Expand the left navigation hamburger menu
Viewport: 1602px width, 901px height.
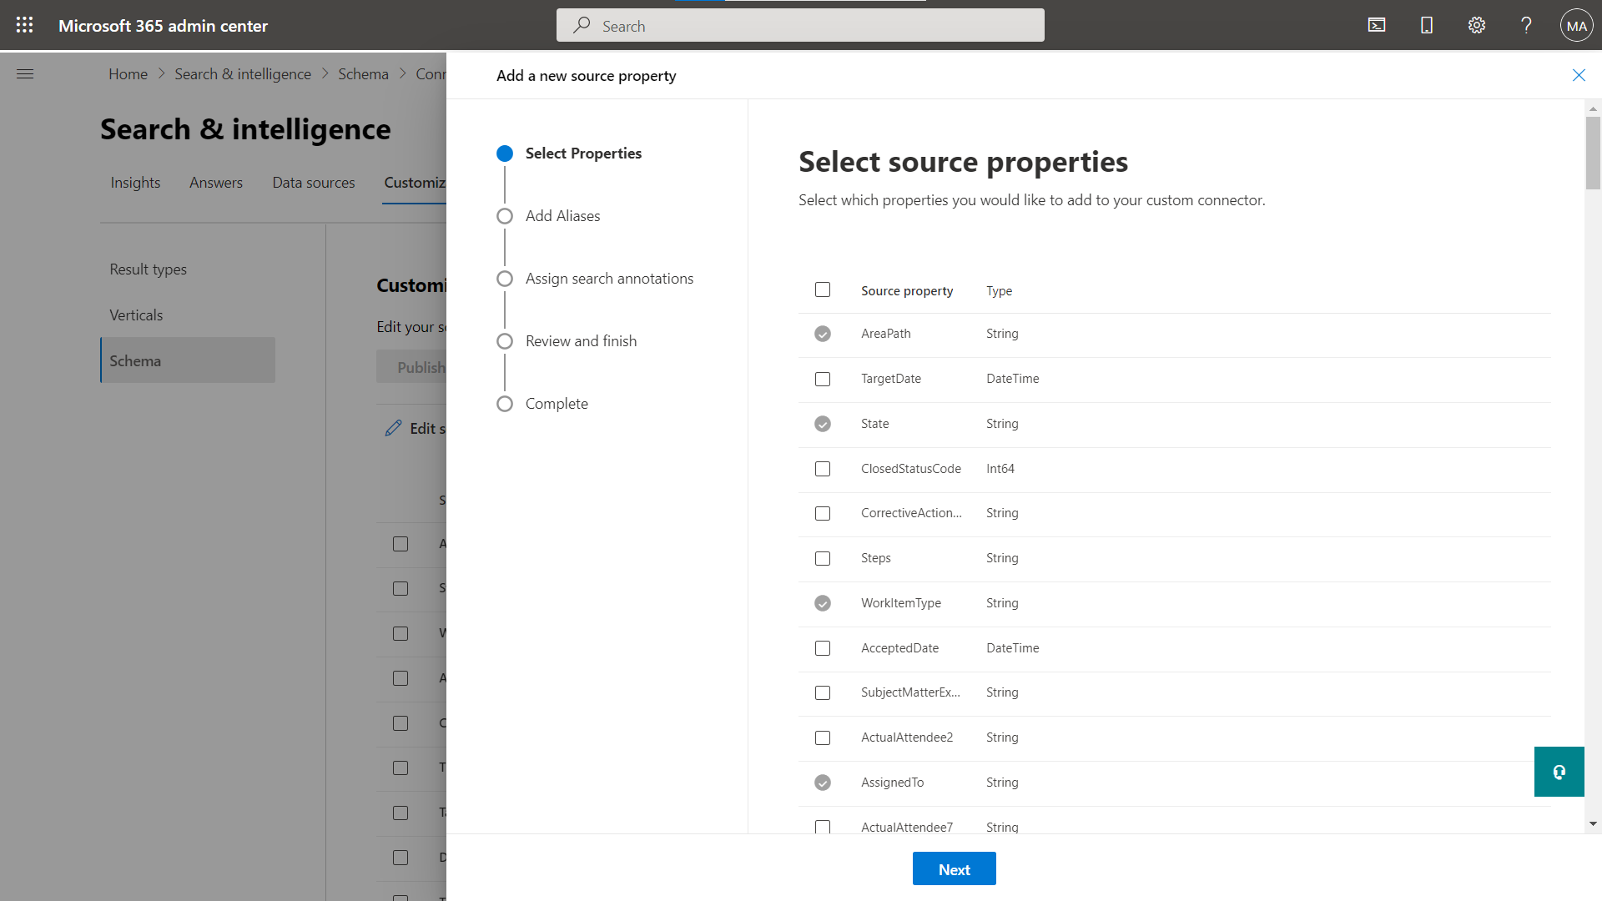click(24, 73)
